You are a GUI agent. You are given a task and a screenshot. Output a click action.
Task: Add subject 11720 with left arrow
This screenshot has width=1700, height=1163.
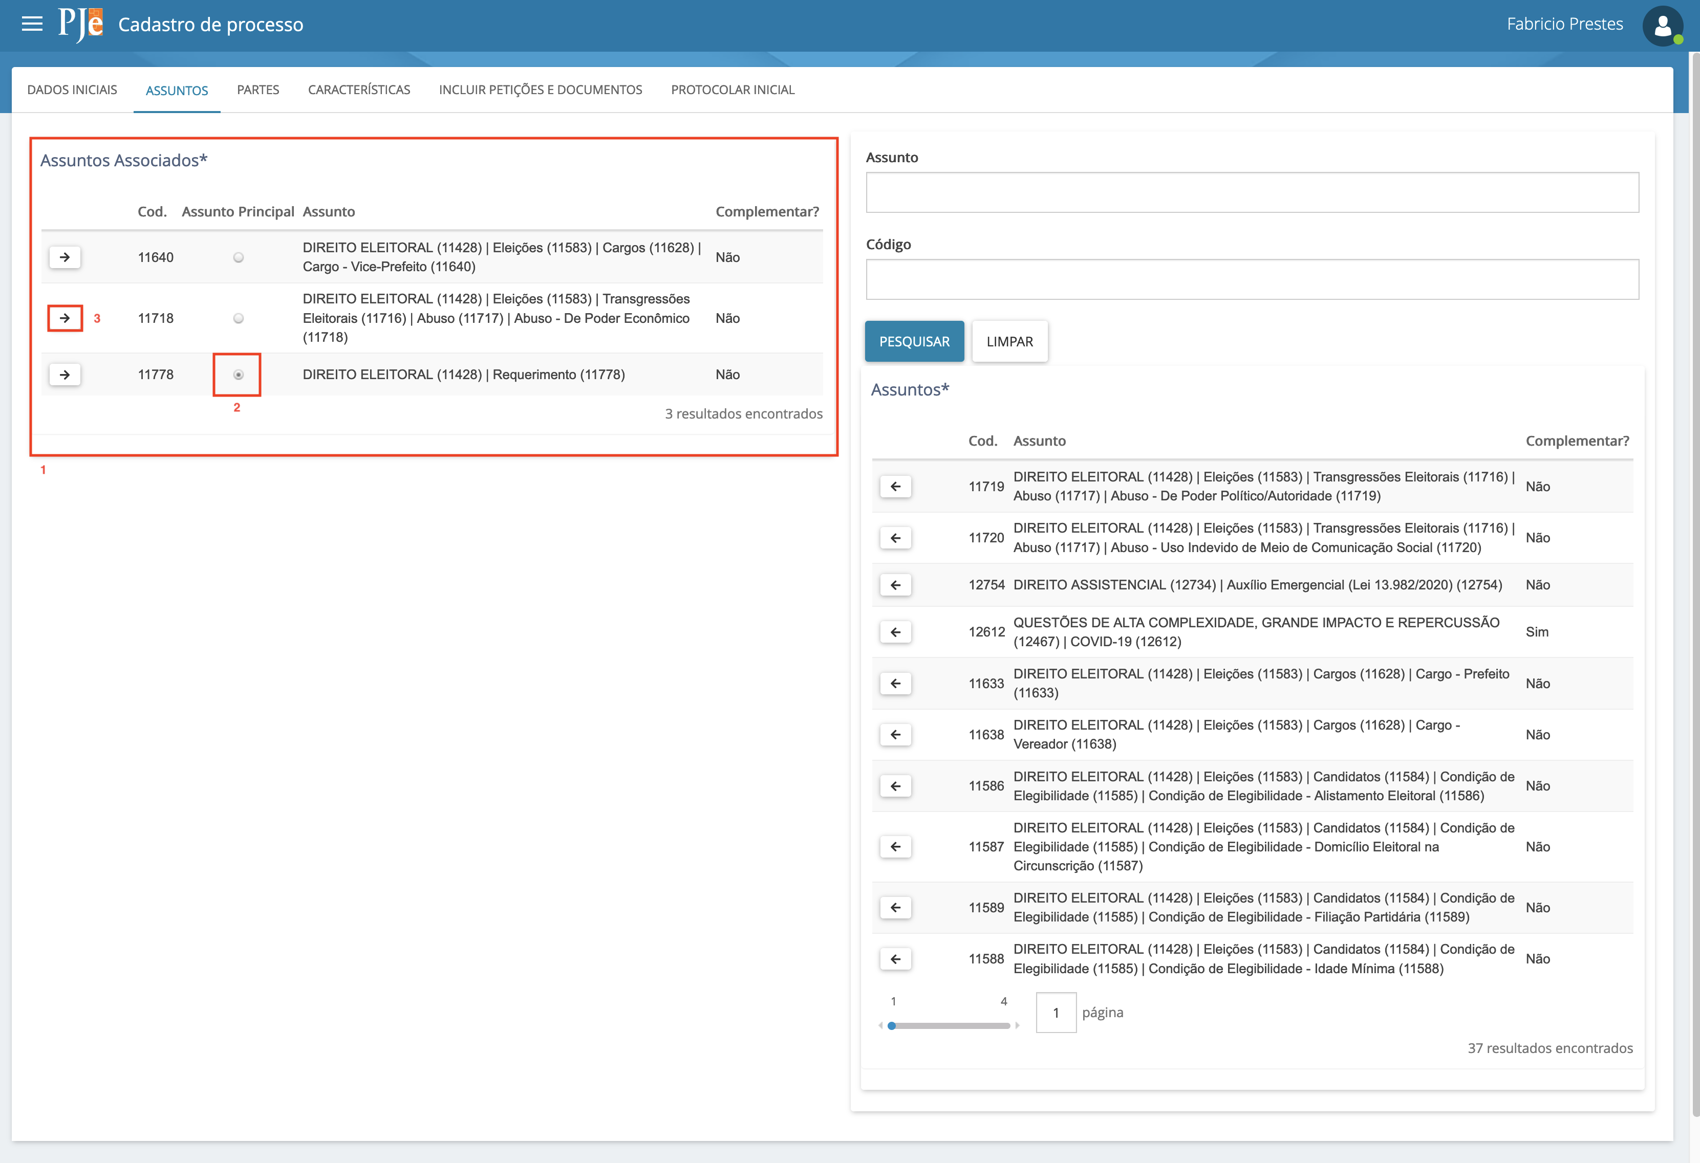pos(895,537)
